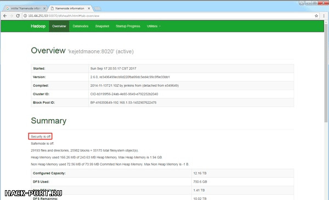The image size is (329, 200).
Task: Open the Overview nav tab
Action: [x=59, y=26]
